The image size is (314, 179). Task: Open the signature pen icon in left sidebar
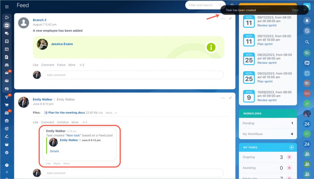point(7,137)
